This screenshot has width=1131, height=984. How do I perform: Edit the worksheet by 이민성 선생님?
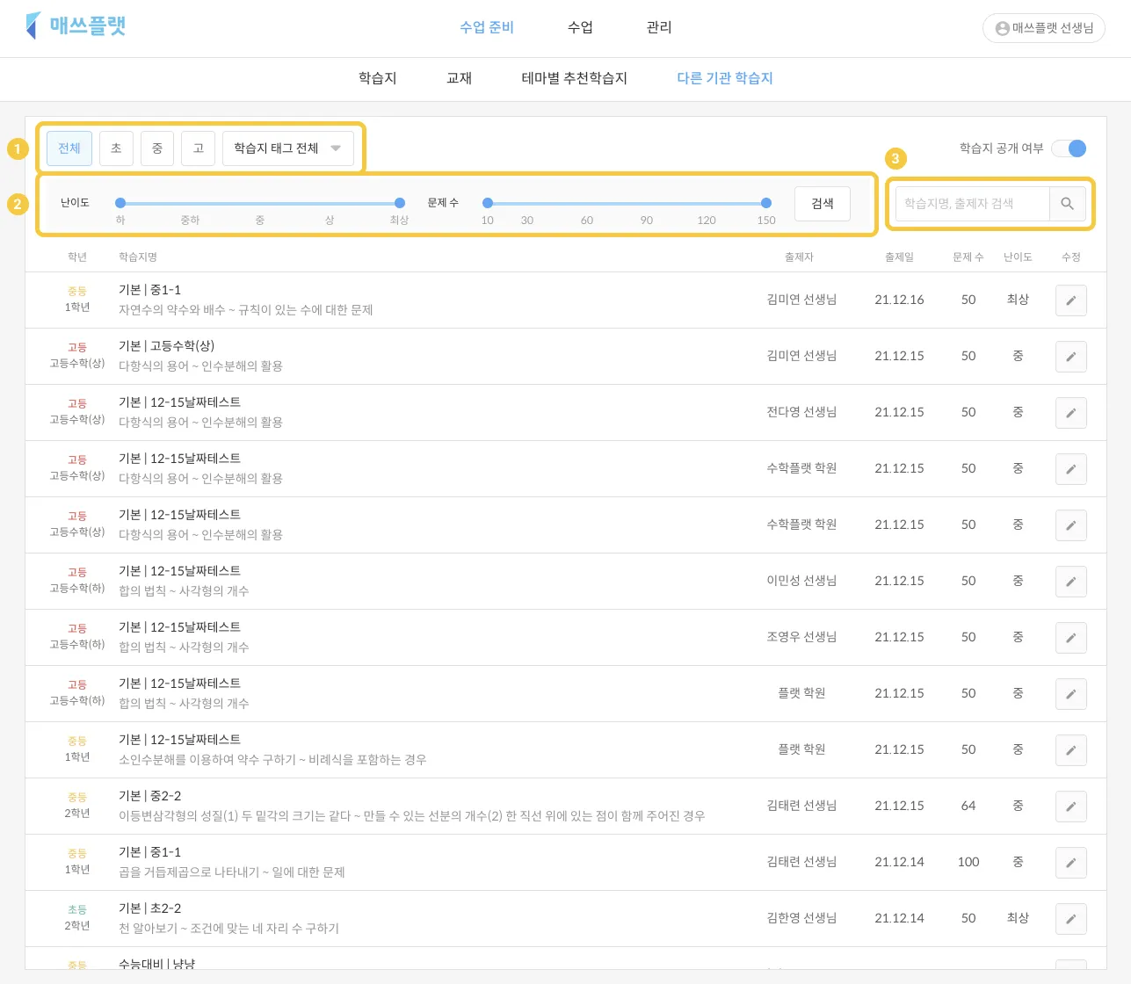[x=1070, y=582]
